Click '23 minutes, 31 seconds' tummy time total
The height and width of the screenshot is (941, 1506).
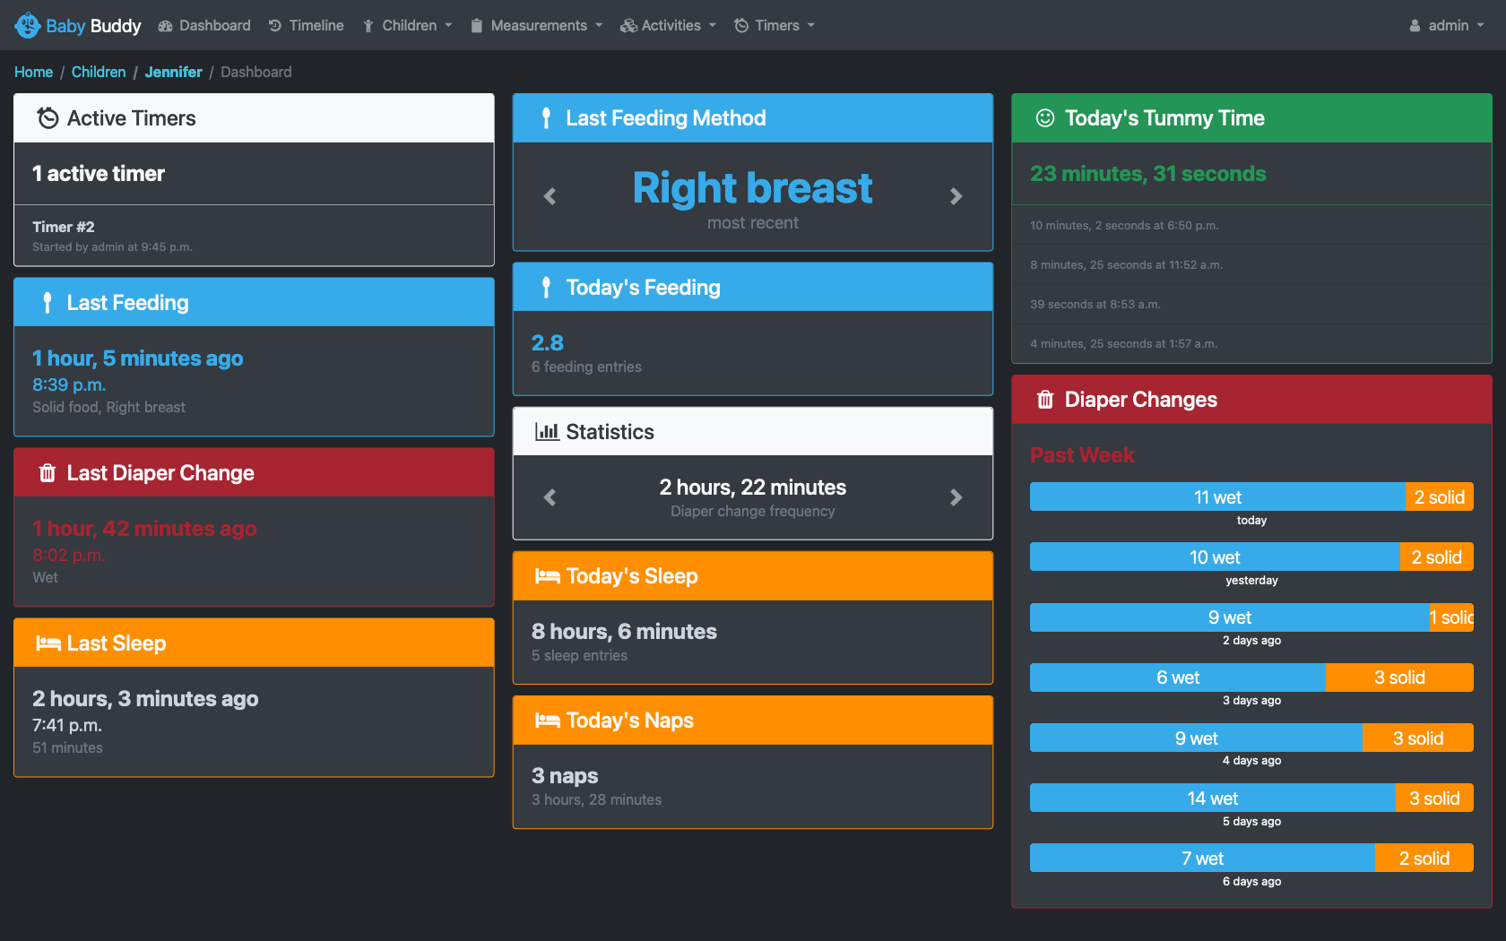(1148, 174)
